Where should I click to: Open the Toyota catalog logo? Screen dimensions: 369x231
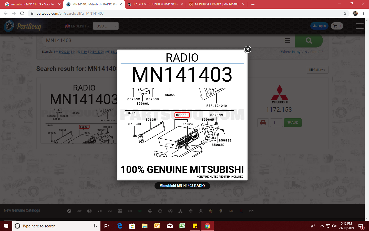251,211
